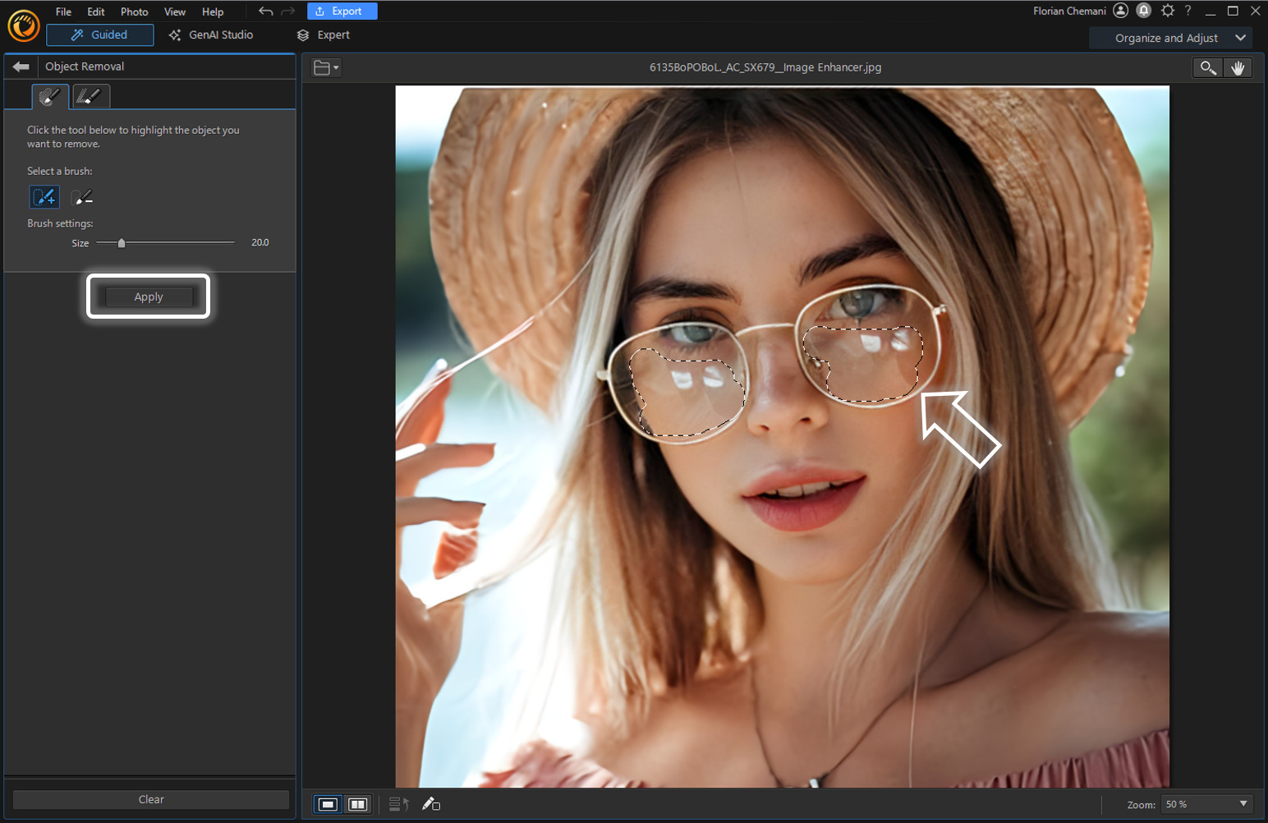1268x823 pixels.
Task: Activate the Pan hand tool
Action: (1238, 67)
